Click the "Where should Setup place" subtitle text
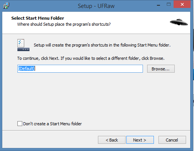Viewport: 194px width, 151px height. click(x=64, y=24)
